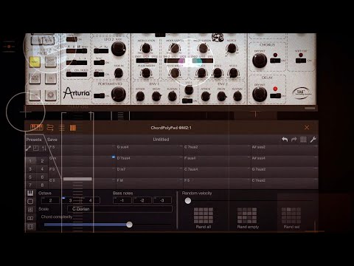Toggle the LFO 2 sync switch
The image size is (354, 266).
(x=100, y=63)
